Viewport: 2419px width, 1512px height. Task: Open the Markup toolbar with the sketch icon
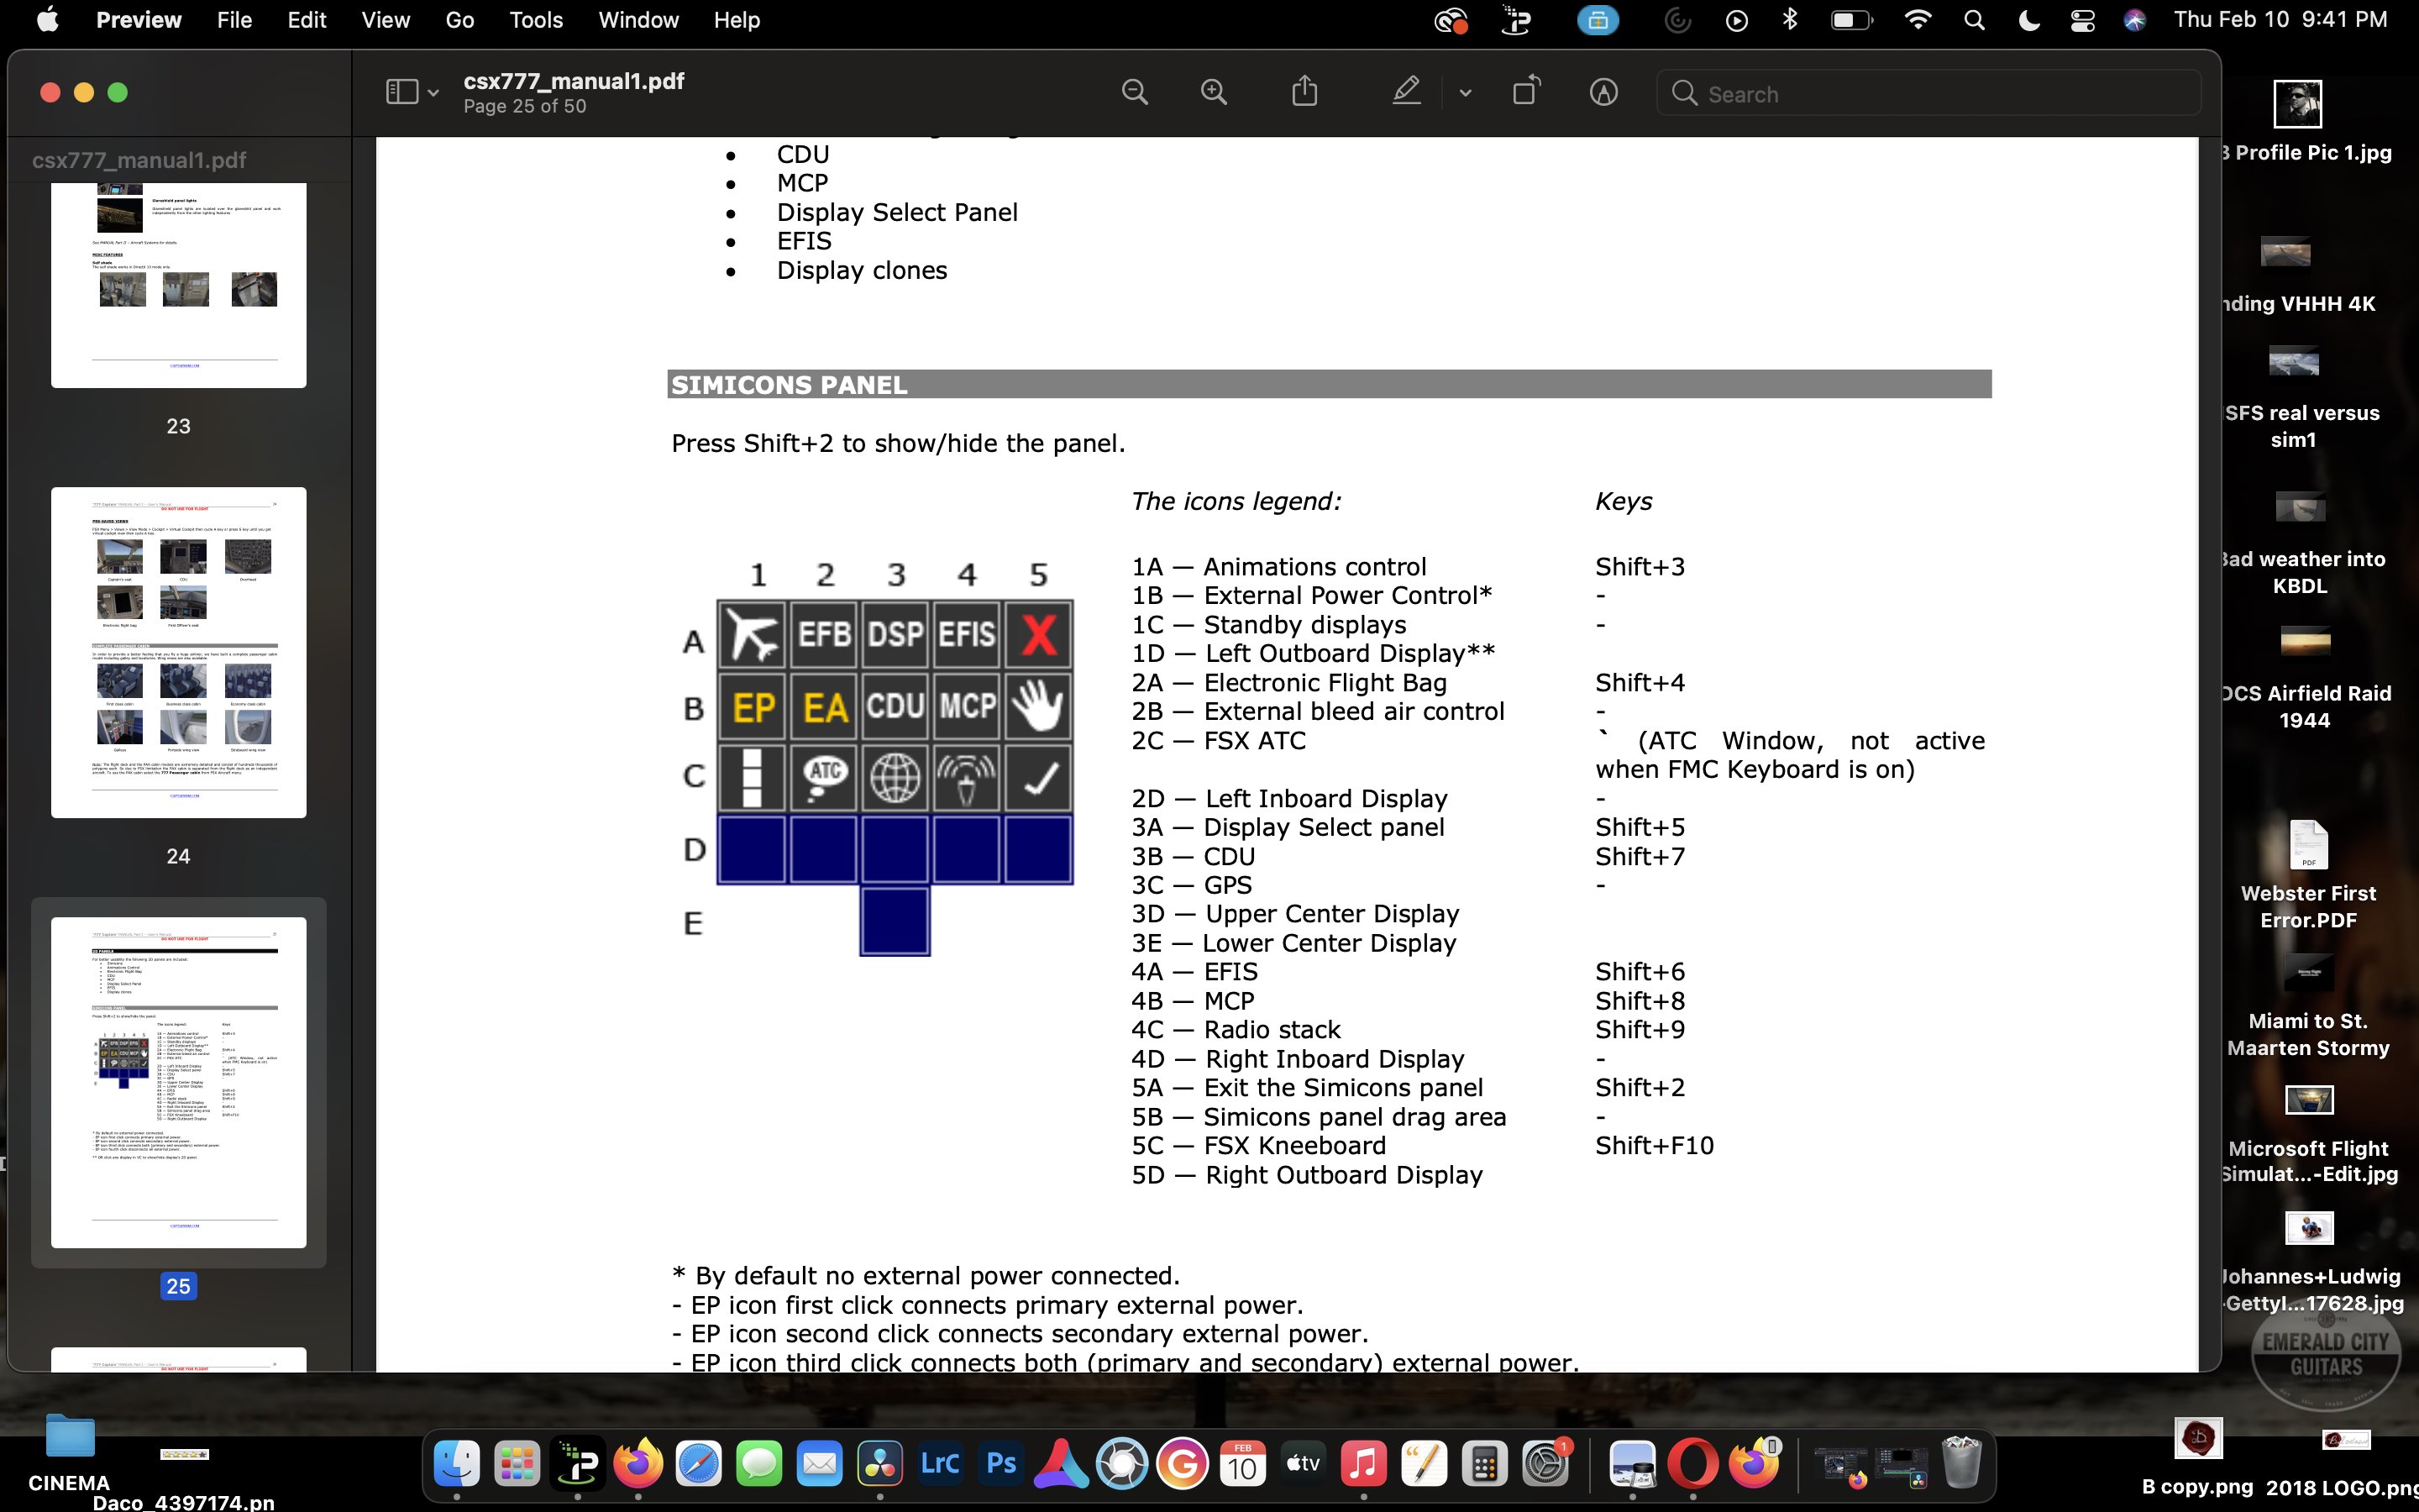coord(1603,91)
